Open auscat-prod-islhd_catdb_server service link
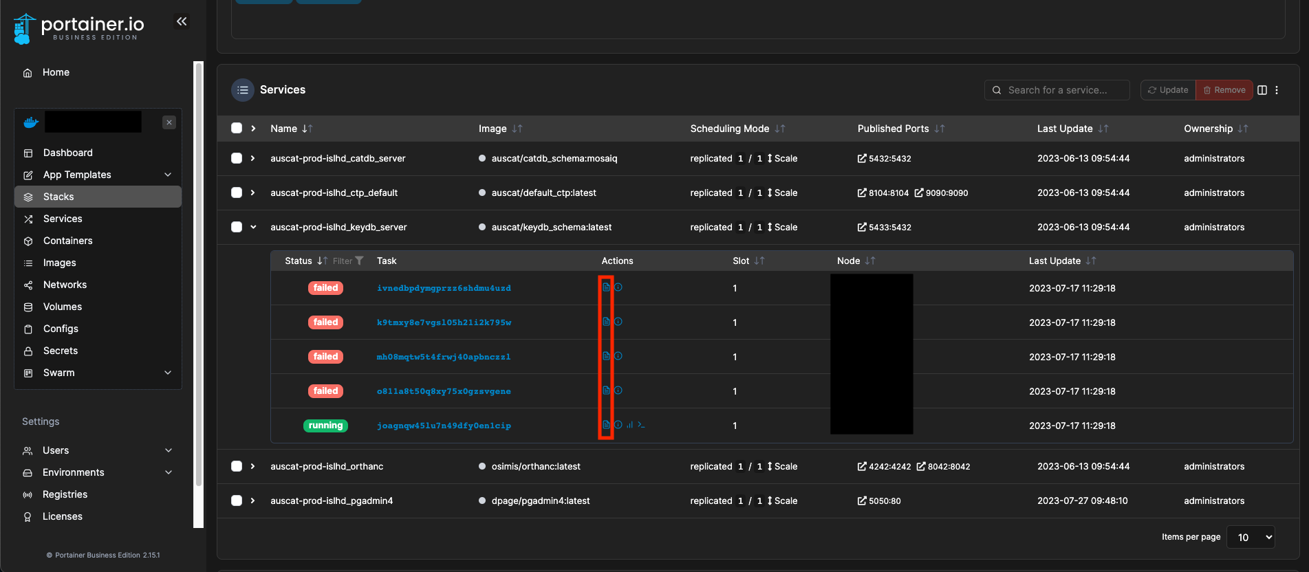1309x572 pixels. click(x=338, y=158)
